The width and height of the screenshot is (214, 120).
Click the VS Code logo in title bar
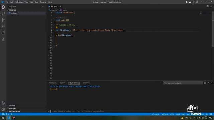2,2
